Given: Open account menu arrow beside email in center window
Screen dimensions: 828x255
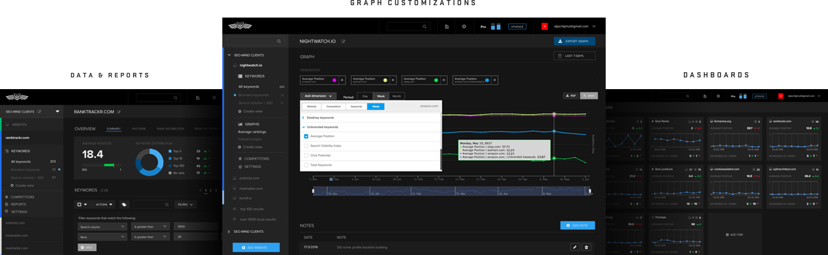Looking at the screenshot, I should (x=595, y=27).
